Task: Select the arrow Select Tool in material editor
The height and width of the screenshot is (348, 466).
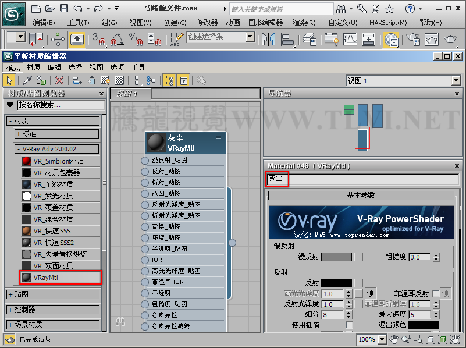Action: click(9, 80)
